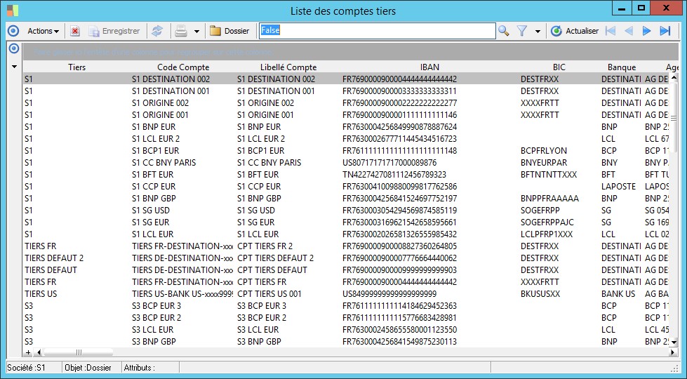Click vertical scrollbar down arrow
The height and width of the screenshot is (379, 687).
674,342
